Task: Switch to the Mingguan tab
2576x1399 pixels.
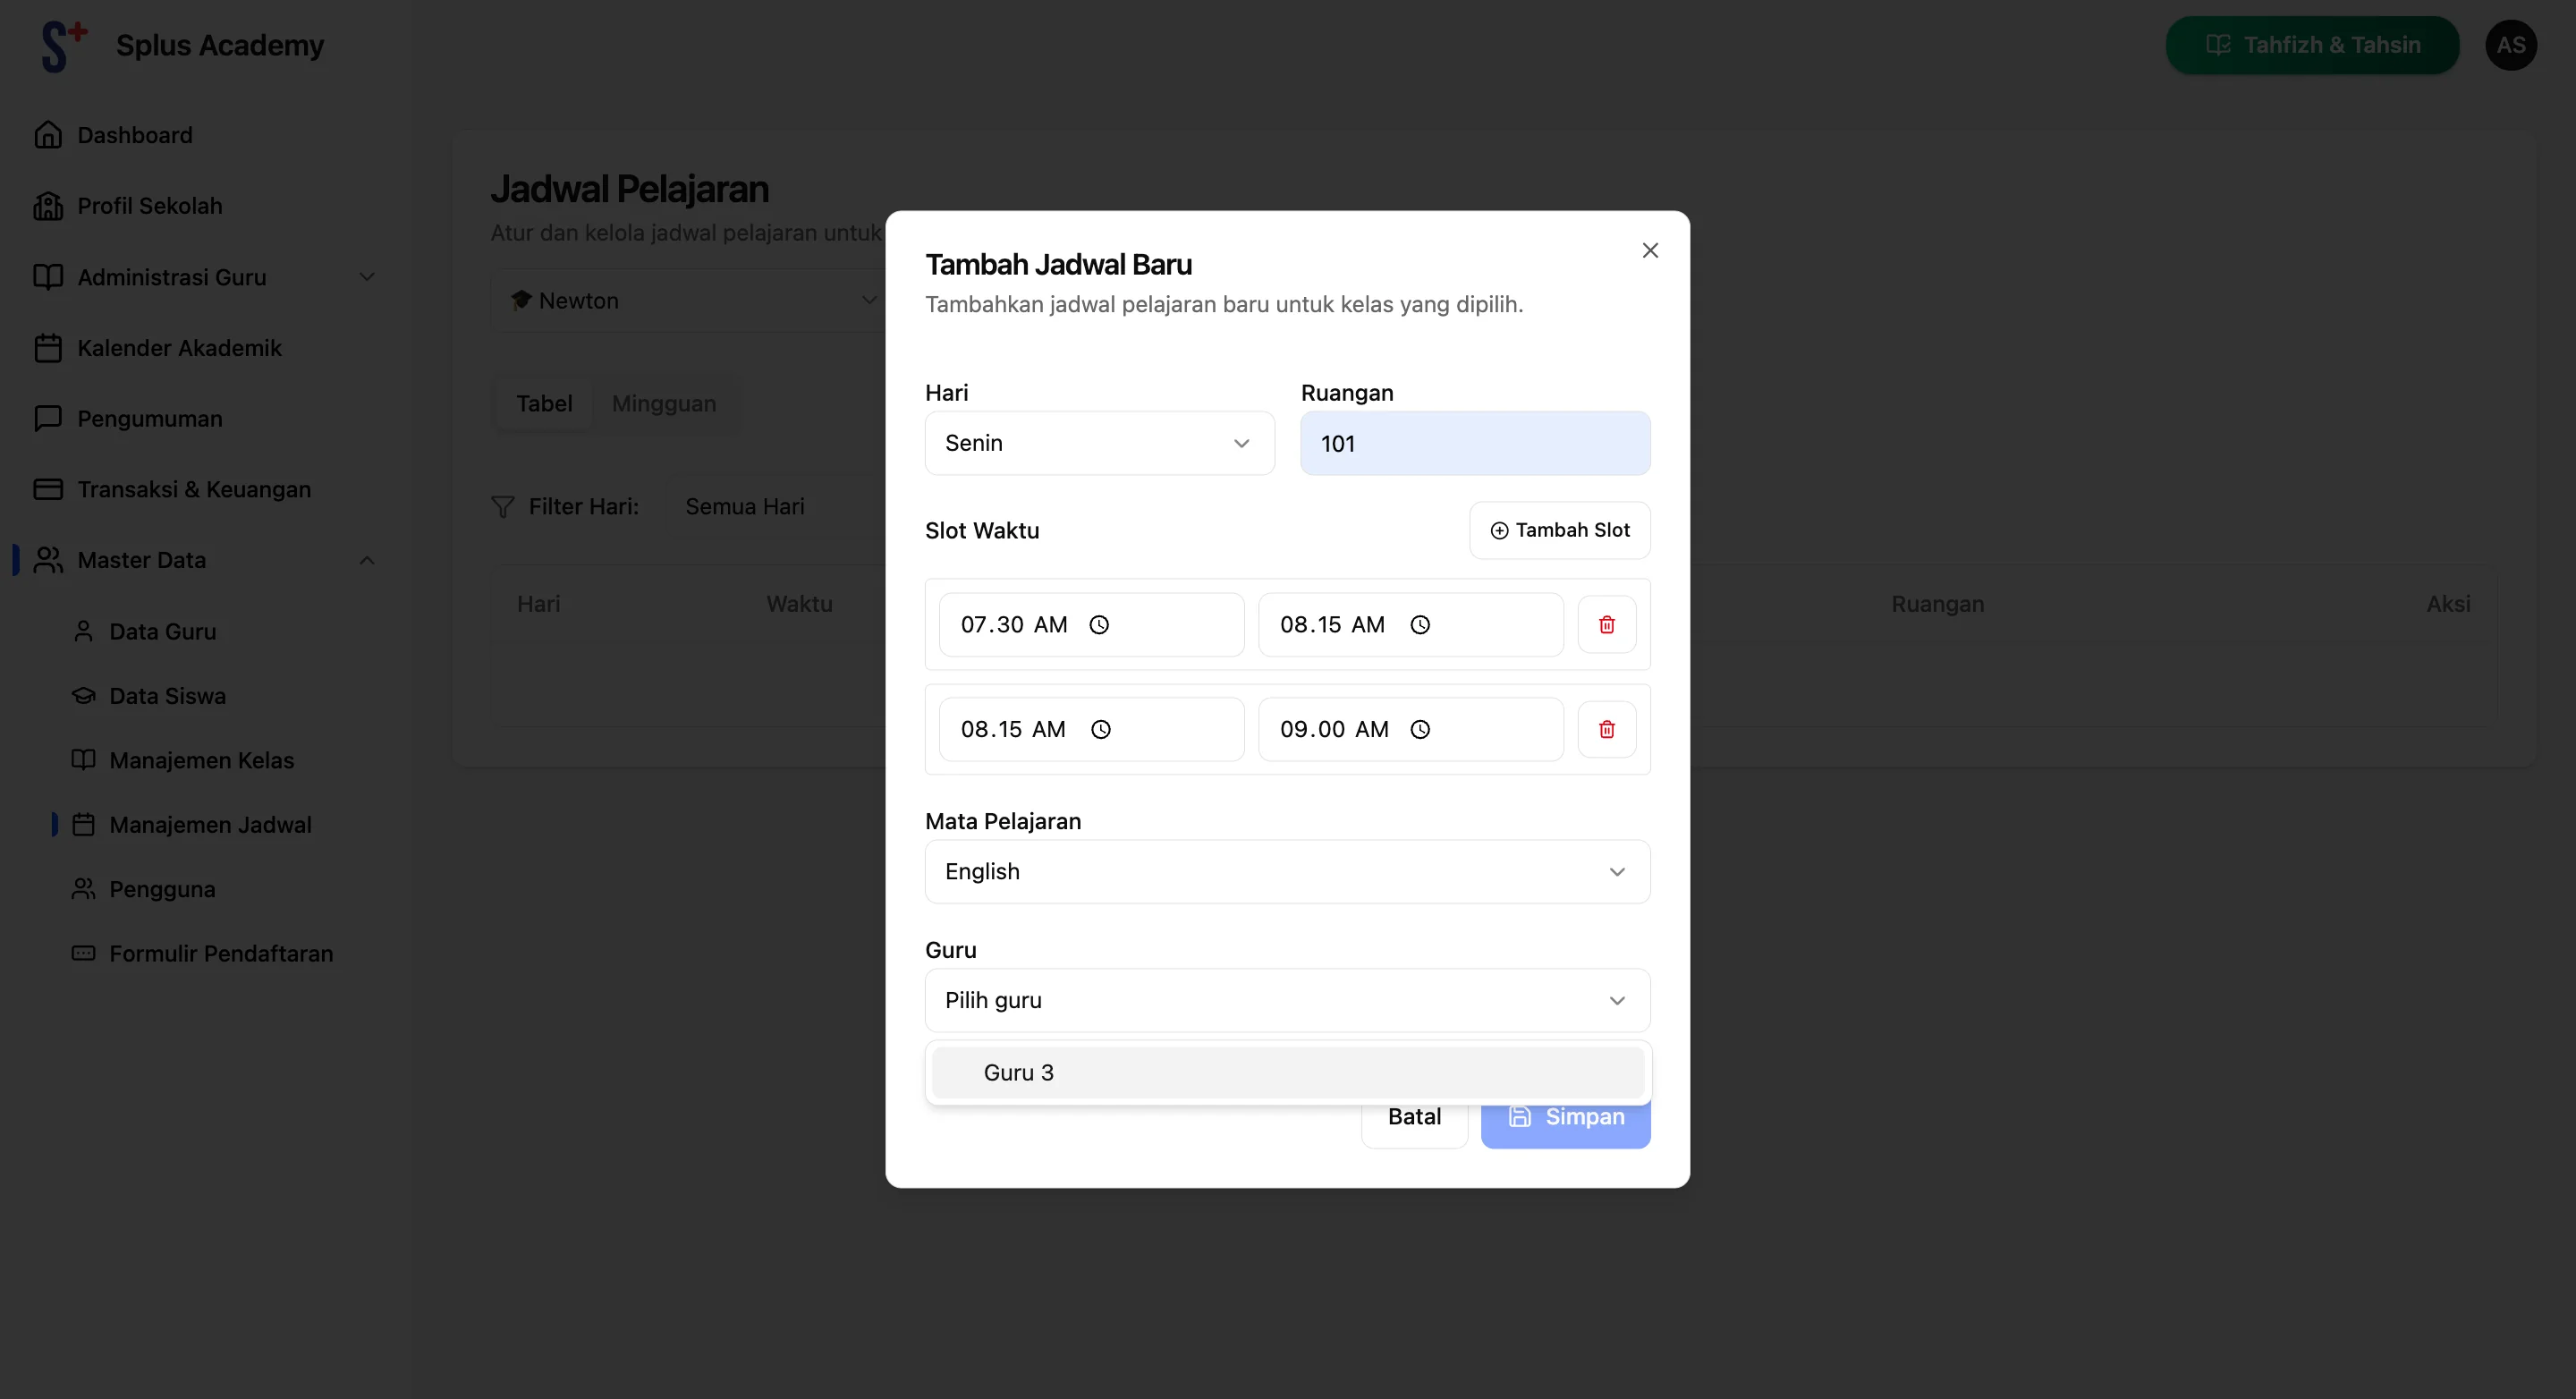Action: click(x=664, y=403)
